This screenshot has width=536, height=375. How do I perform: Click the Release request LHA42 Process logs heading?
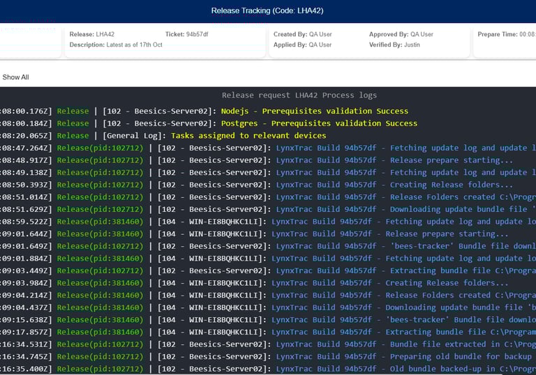click(299, 95)
